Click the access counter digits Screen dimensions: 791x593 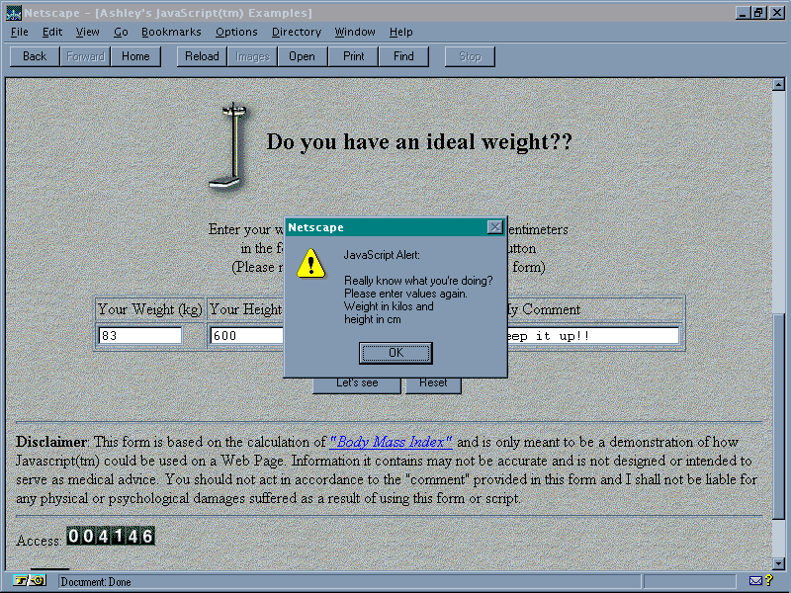111,536
